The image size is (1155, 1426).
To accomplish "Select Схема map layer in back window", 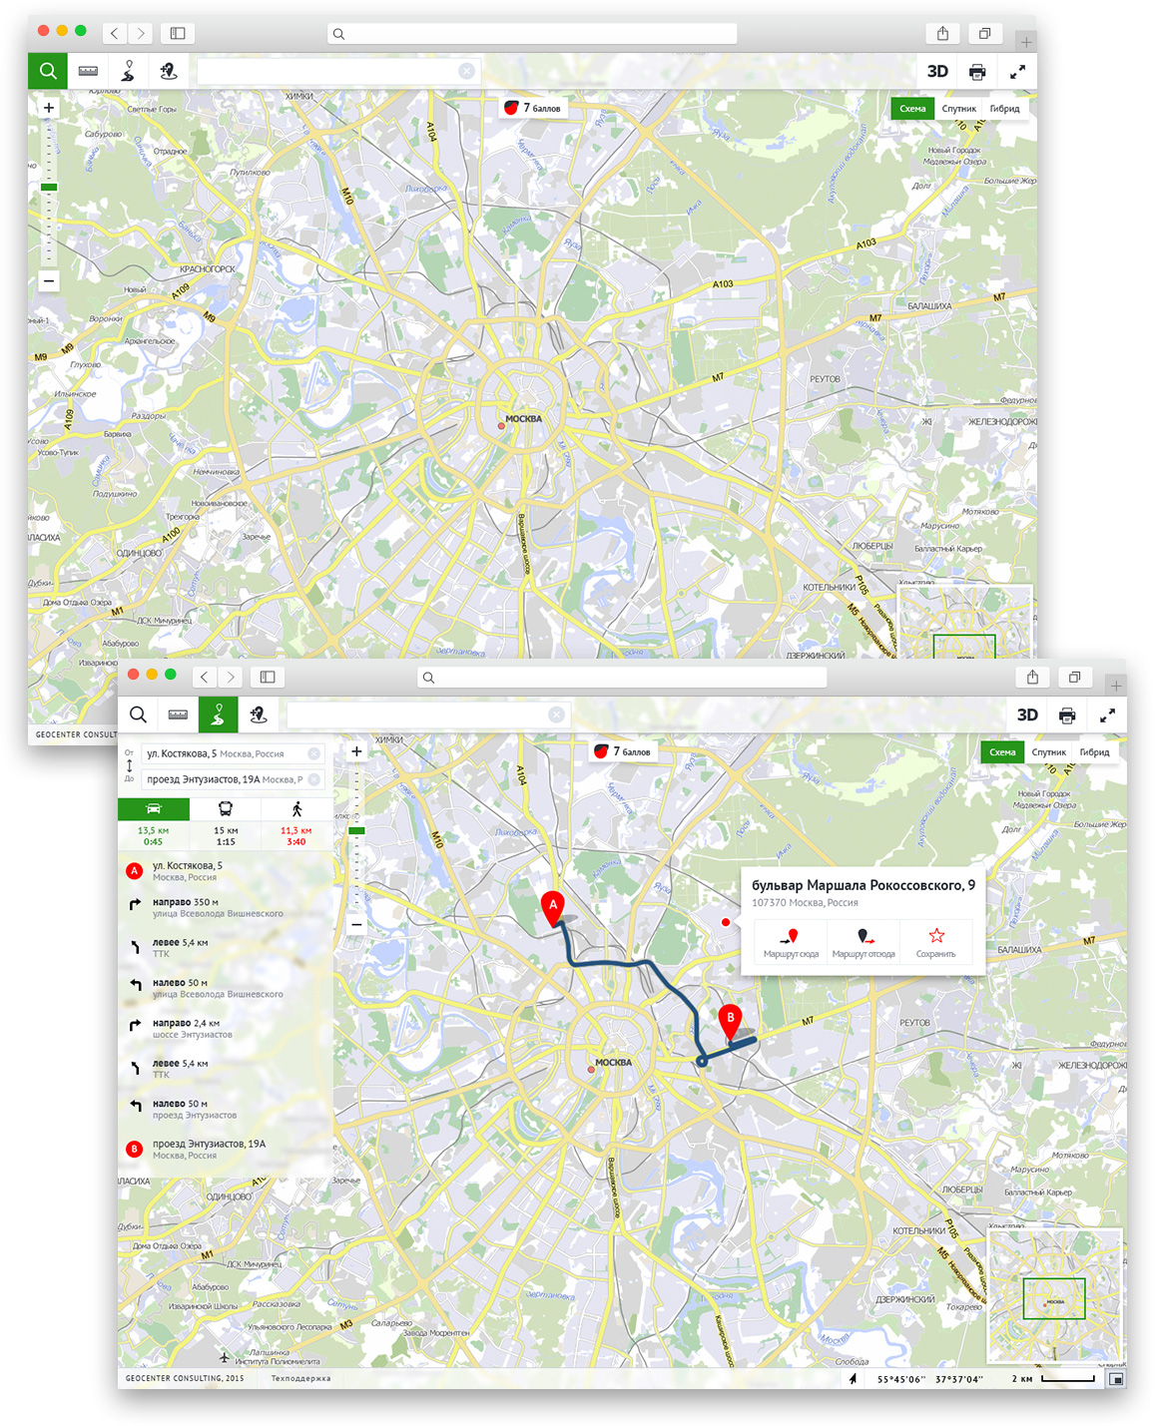I will pos(912,109).
